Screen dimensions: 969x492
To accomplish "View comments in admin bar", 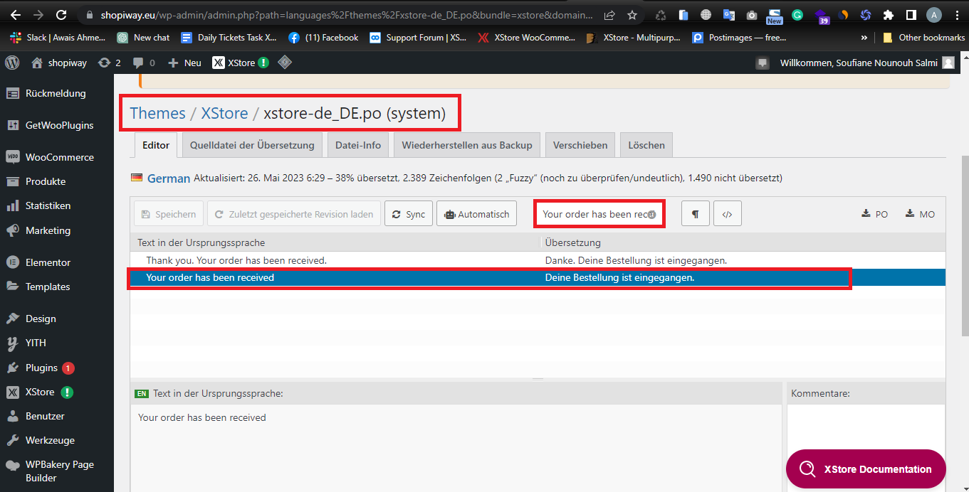I will tap(143, 63).
